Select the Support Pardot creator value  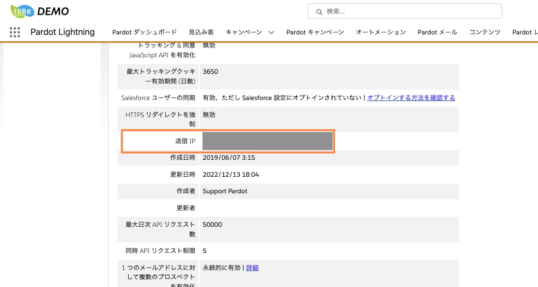point(225,191)
